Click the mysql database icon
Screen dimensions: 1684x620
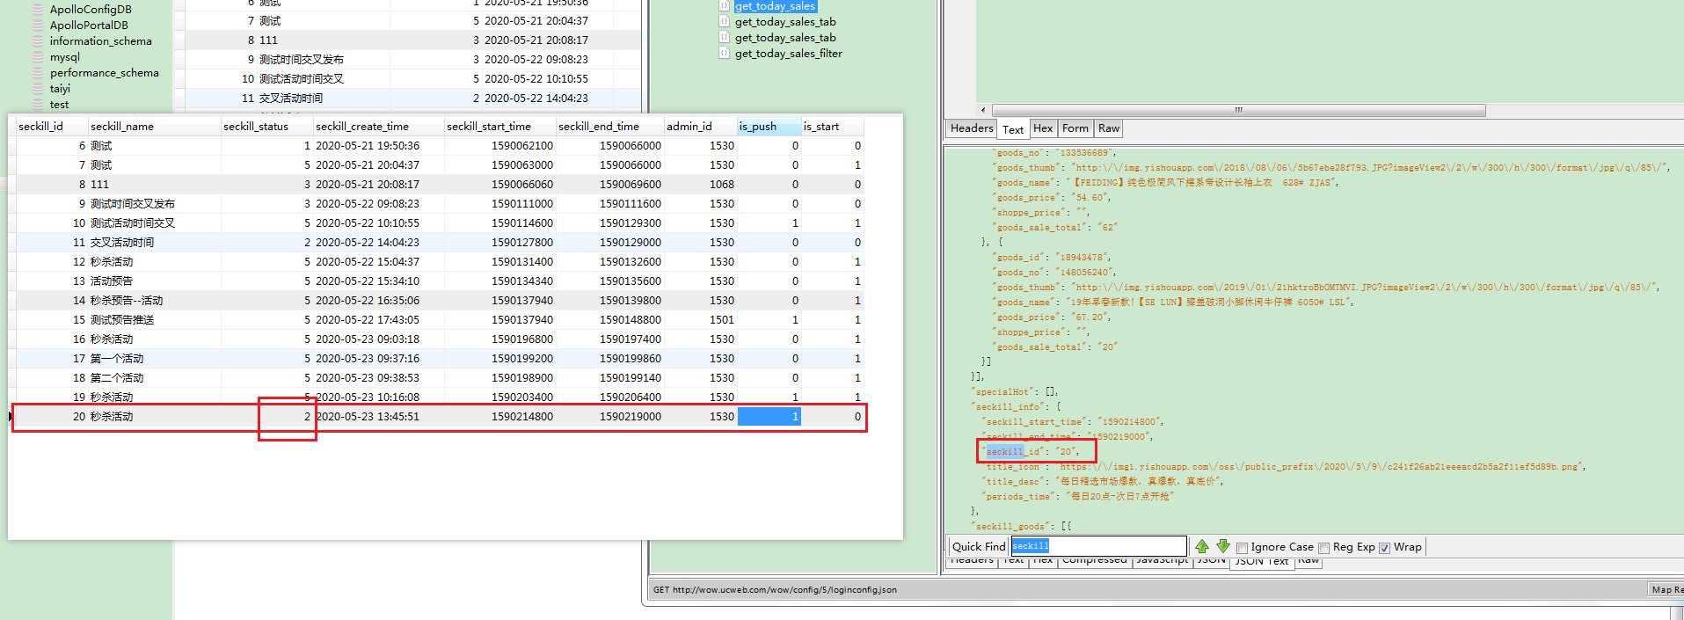(38, 57)
